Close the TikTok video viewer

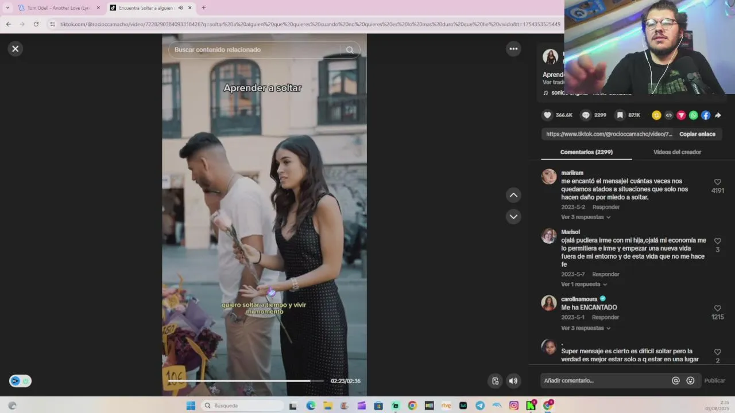click(16, 49)
